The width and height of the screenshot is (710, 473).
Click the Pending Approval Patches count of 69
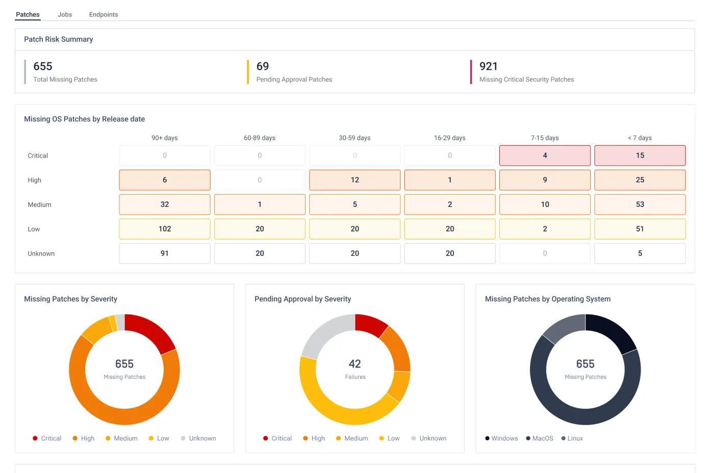[x=263, y=66]
